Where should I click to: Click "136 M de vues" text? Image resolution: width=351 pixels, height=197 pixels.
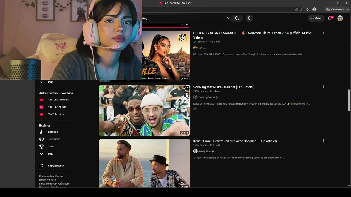(x=200, y=91)
